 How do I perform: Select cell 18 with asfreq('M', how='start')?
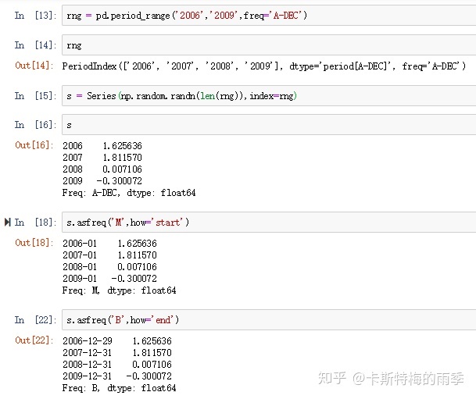269,223
